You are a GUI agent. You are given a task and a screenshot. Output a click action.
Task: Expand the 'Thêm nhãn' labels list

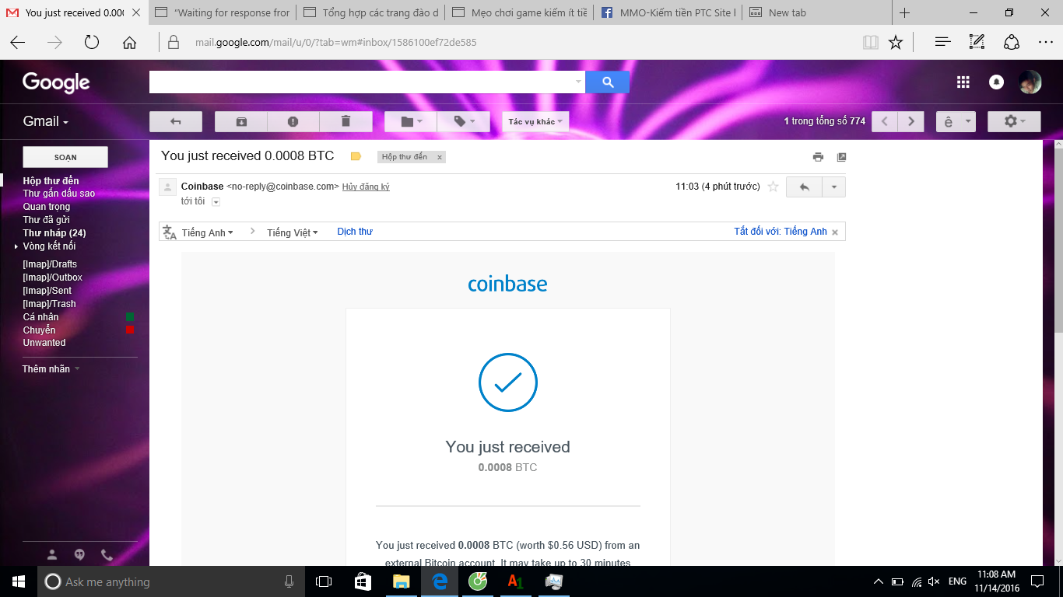[51, 369]
